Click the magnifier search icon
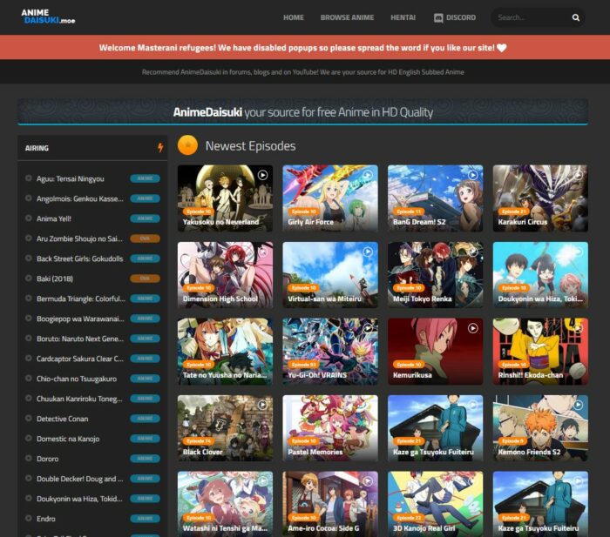This screenshot has width=610, height=537. pos(576,17)
